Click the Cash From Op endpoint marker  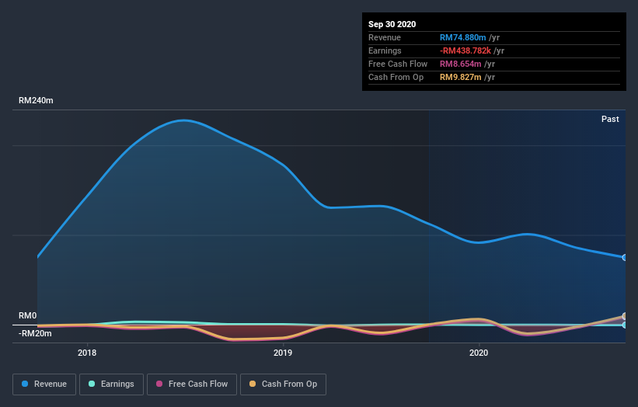pos(625,316)
